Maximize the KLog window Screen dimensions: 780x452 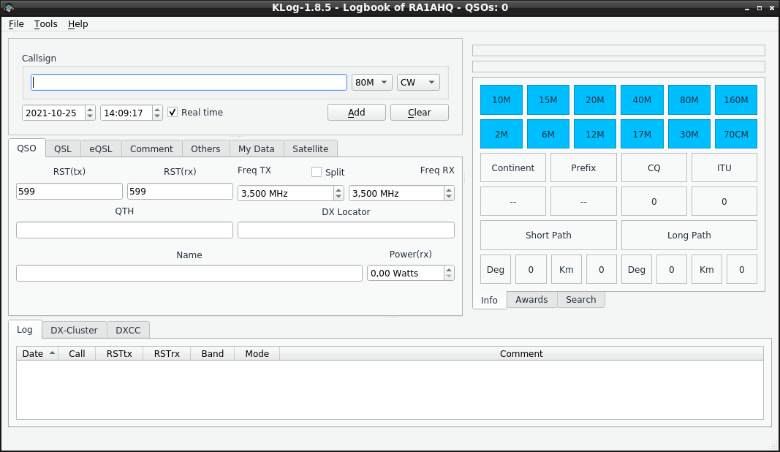(x=759, y=8)
